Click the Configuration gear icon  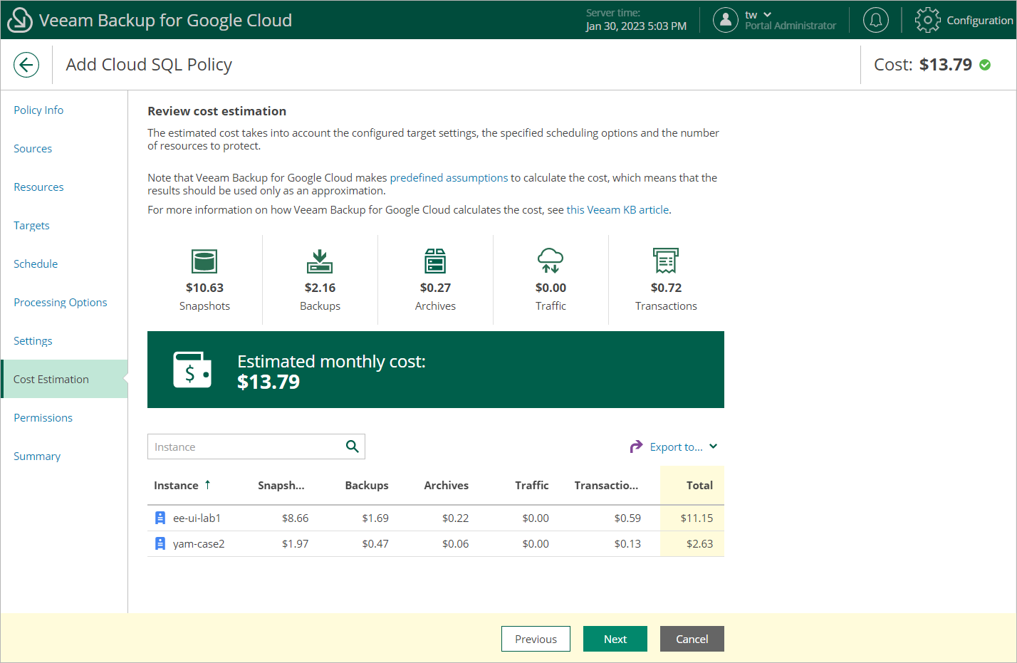(927, 20)
